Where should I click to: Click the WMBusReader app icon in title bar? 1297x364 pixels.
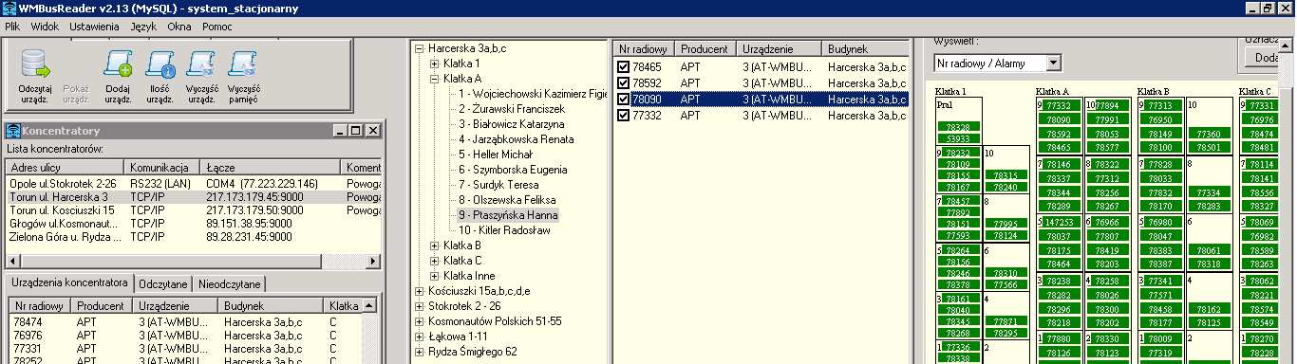click(x=9, y=9)
